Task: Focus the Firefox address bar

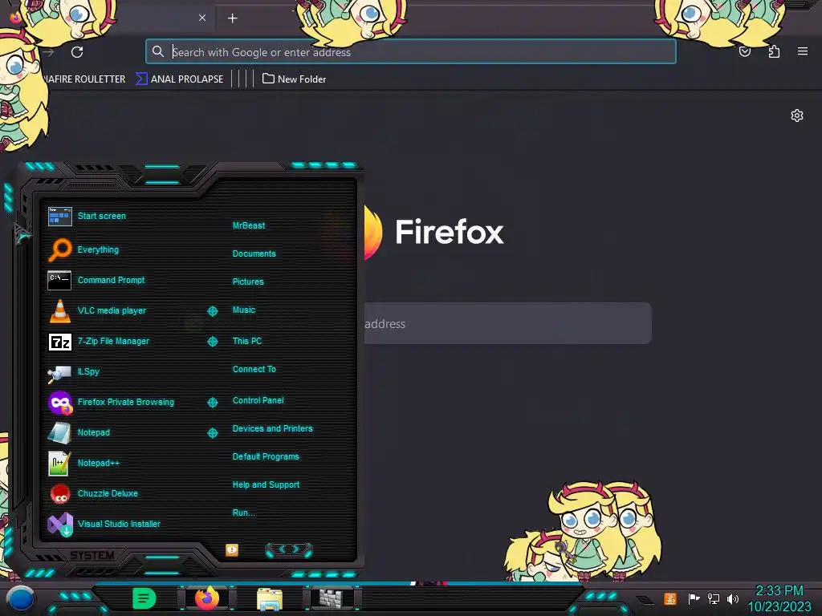Action: pyautogui.click(x=410, y=52)
